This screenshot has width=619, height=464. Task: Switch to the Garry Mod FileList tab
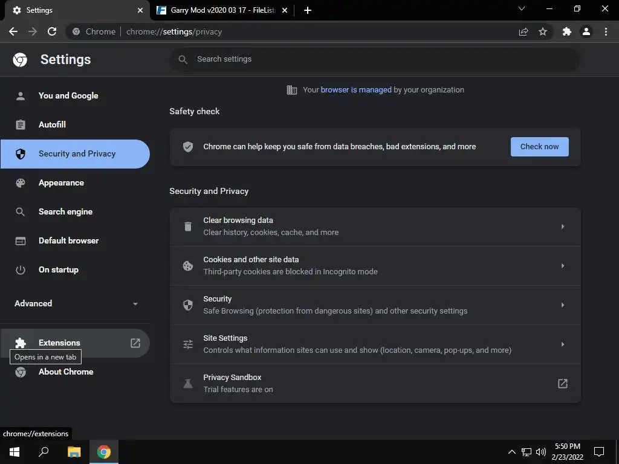pyautogui.click(x=223, y=10)
